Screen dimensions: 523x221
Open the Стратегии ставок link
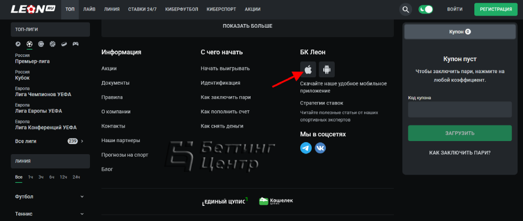[322, 103]
